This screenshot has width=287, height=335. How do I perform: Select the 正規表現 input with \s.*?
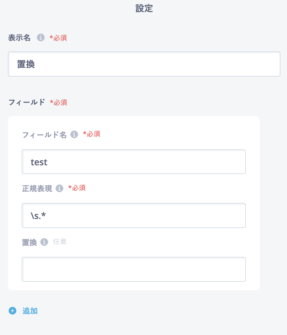click(x=134, y=215)
